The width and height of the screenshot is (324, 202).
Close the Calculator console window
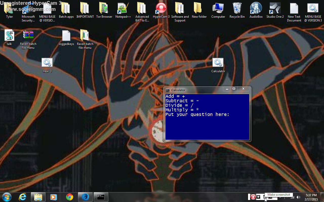[243, 89]
